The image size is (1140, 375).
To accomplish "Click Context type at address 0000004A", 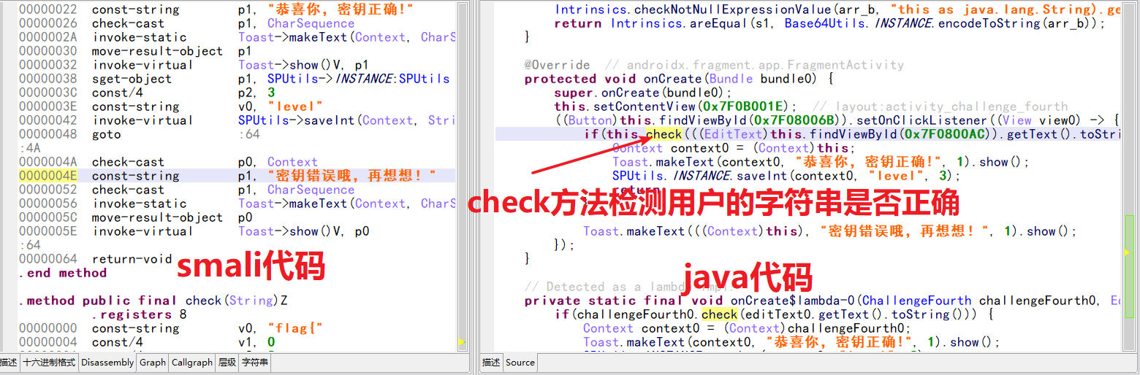I will [292, 162].
